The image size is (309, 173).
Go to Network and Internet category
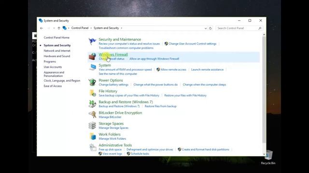click(57, 50)
